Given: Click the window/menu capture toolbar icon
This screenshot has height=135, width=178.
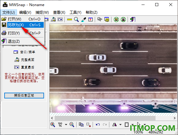Looking at the screenshot, I should pos(46,20).
